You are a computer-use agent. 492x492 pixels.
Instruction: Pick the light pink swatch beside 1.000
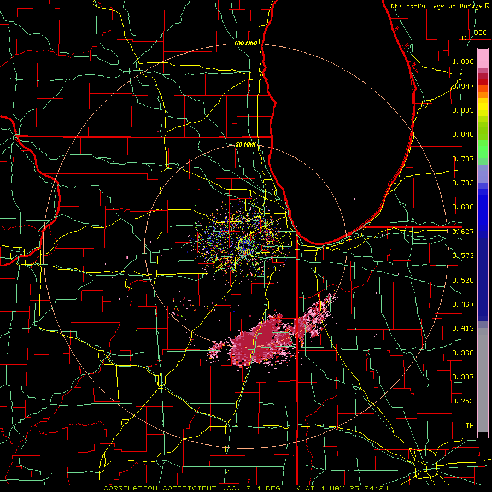click(483, 58)
